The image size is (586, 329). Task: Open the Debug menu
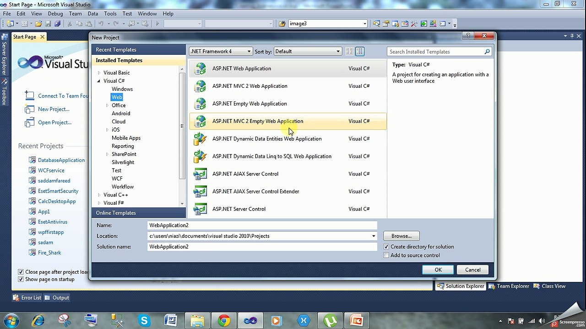55,14
